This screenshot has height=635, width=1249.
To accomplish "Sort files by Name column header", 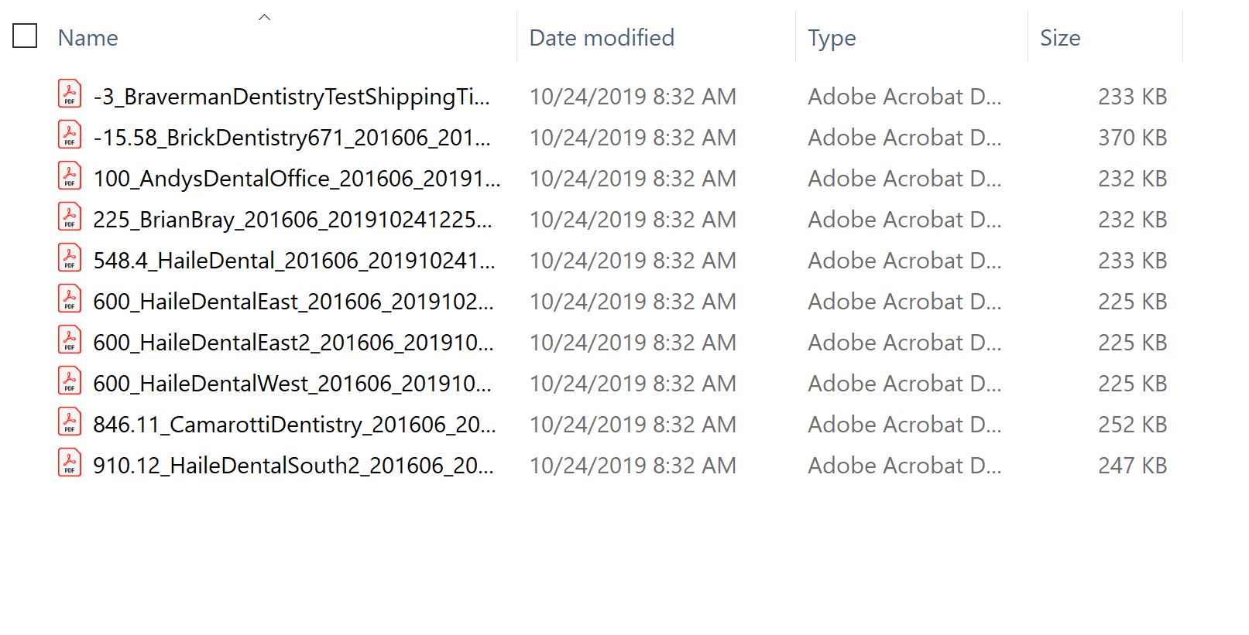I will point(88,38).
